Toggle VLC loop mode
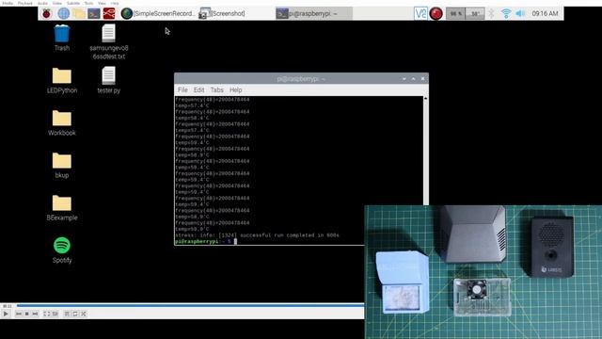Image resolution: width=602 pixels, height=339 pixels. pyautogui.click(x=75, y=314)
